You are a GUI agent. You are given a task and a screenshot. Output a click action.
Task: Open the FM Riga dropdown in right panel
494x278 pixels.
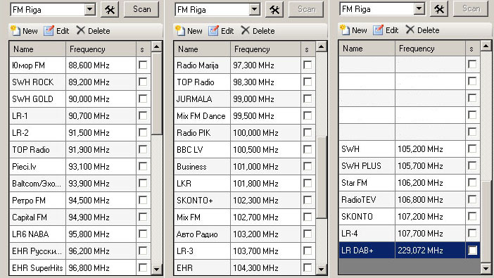[x=419, y=9]
